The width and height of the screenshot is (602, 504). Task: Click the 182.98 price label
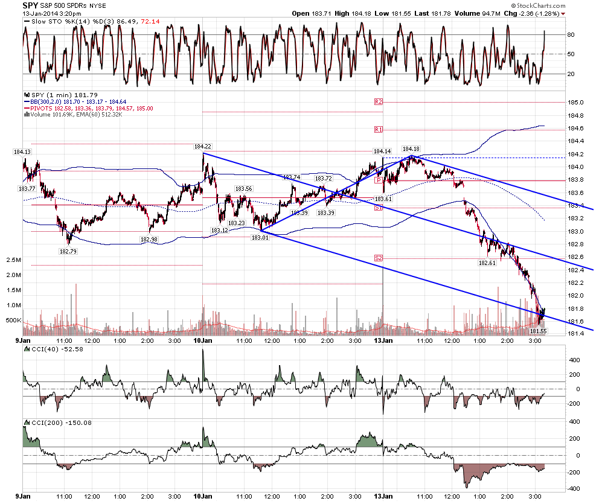[149, 239]
